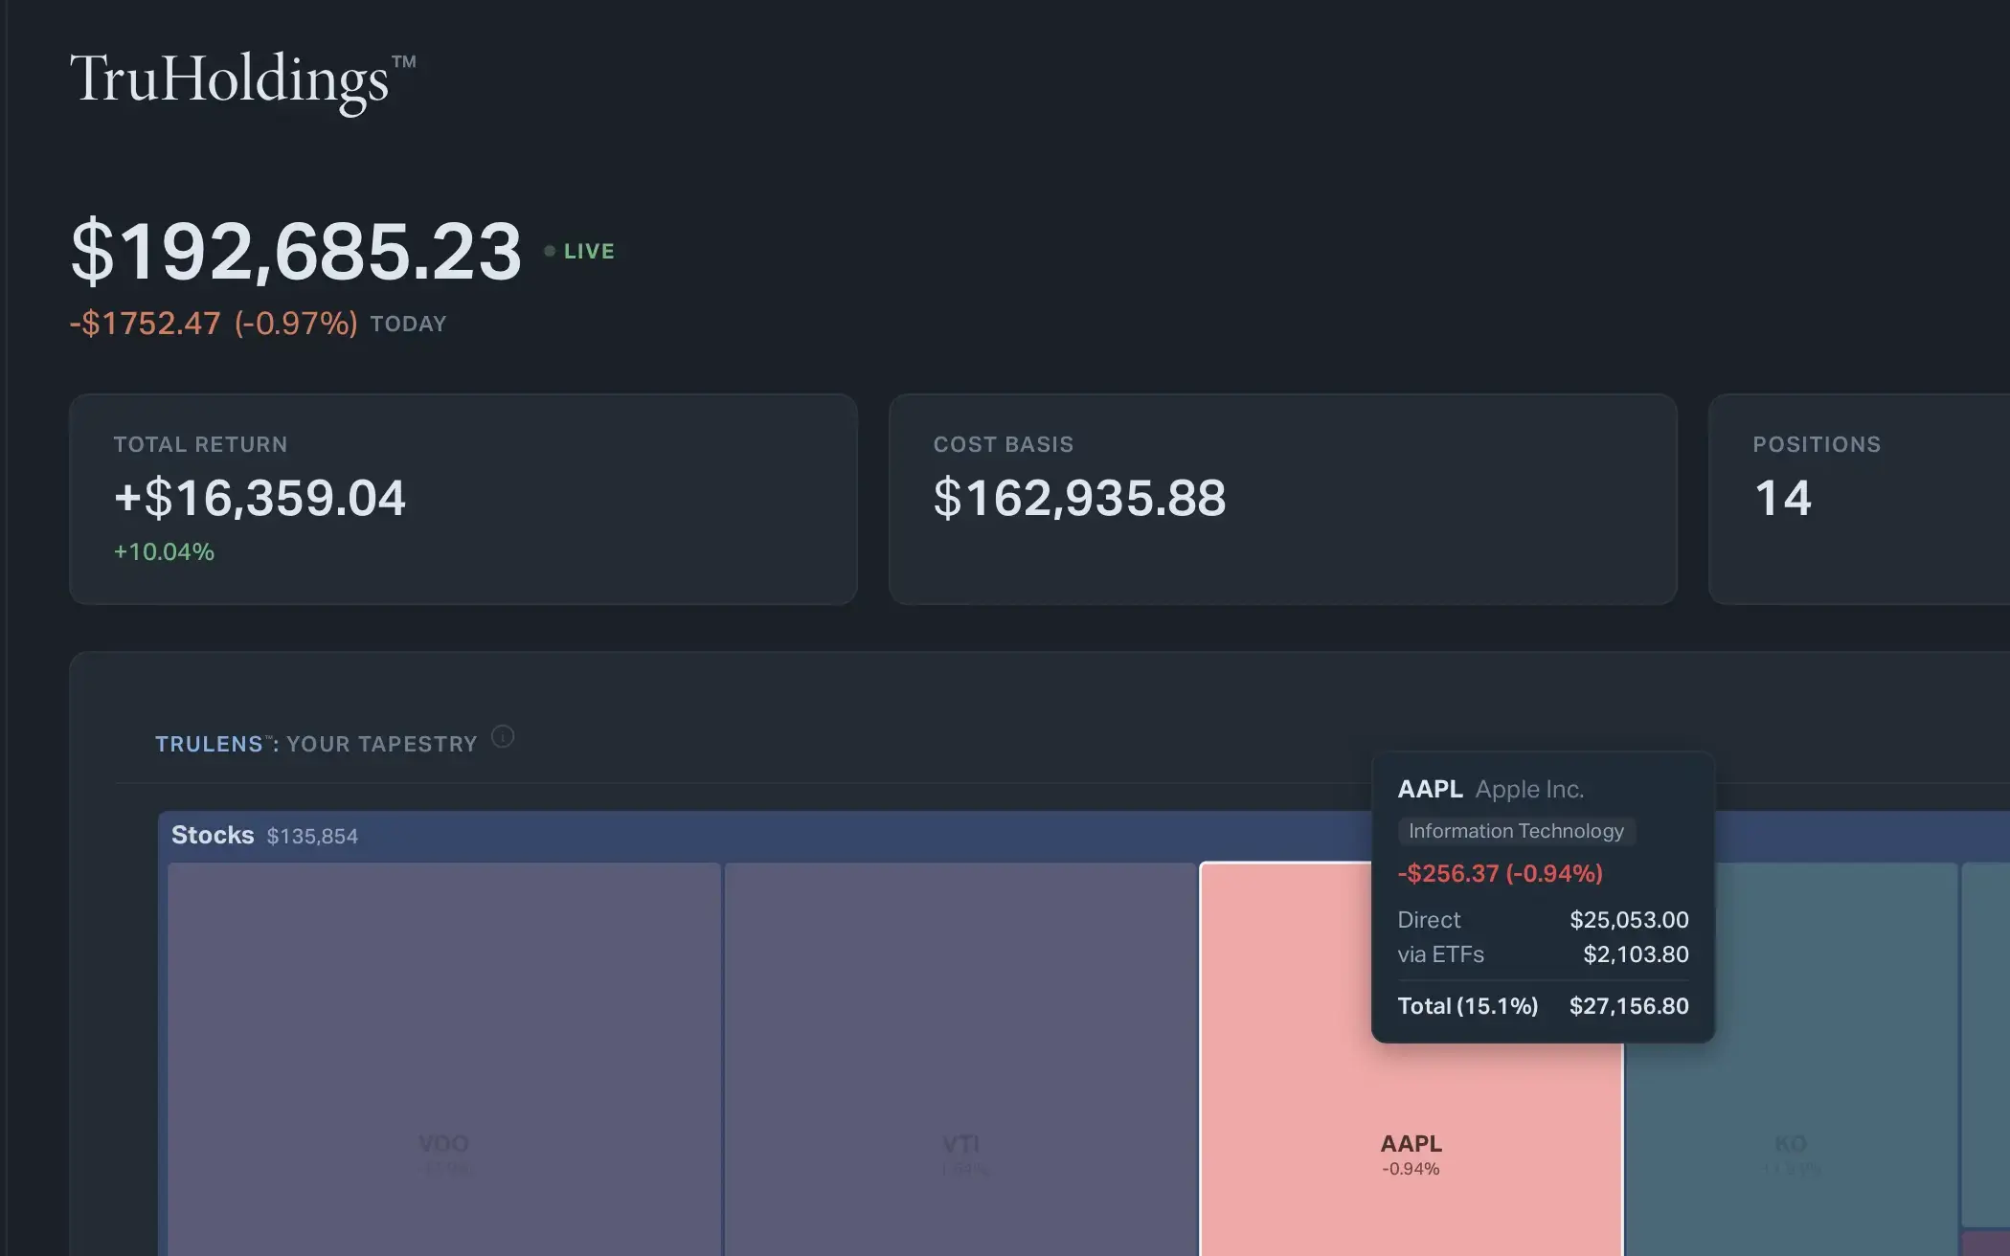Click the TRULENS heading link
This screenshot has width=2010, height=1256.
(209, 744)
